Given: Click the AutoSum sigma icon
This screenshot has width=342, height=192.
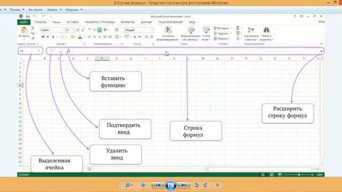Looking at the screenshot, I should click(238, 28).
